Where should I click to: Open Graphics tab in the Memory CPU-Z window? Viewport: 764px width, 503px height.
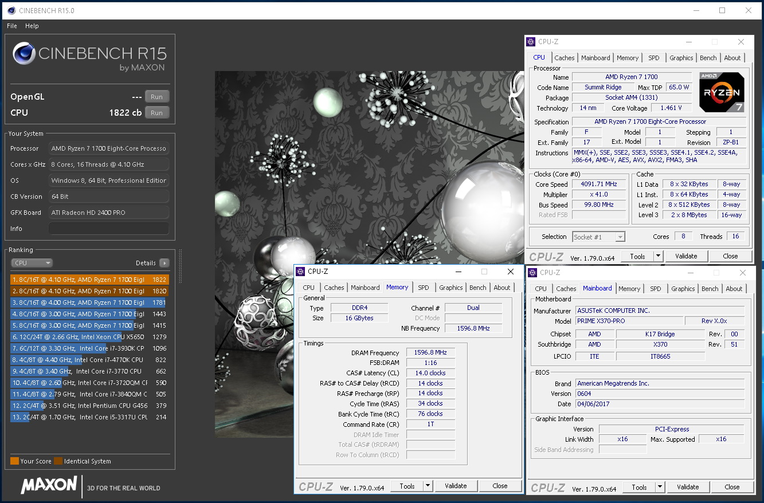coord(450,288)
